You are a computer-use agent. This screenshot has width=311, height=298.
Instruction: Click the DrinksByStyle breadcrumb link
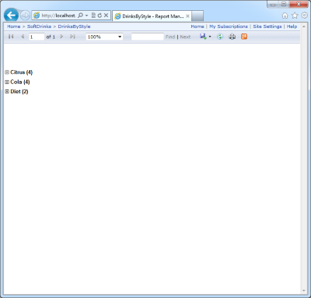pyautogui.click(x=74, y=26)
